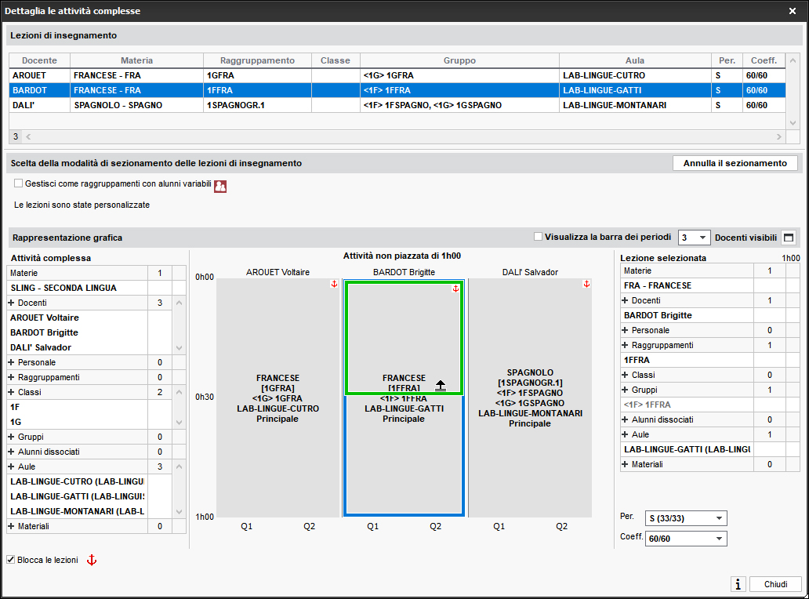This screenshot has height=599, width=809.
Task: Expand Personale in Attività complessa panel
Action: point(11,363)
